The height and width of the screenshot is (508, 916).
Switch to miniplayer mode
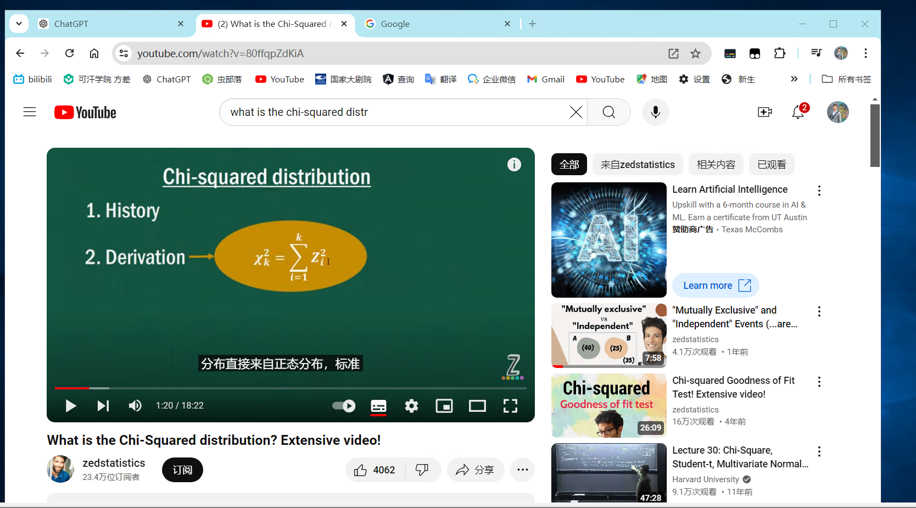coord(444,405)
